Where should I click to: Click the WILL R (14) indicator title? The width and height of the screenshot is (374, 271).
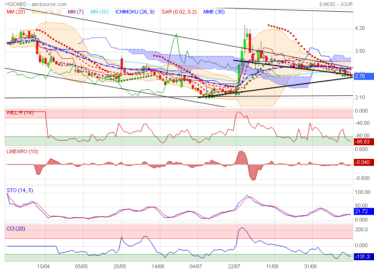pyautogui.click(x=20, y=113)
